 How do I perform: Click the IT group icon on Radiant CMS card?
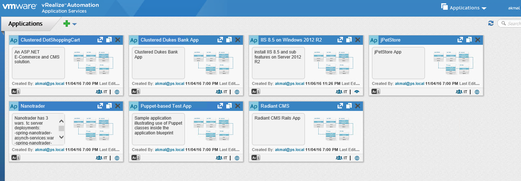point(339,158)
